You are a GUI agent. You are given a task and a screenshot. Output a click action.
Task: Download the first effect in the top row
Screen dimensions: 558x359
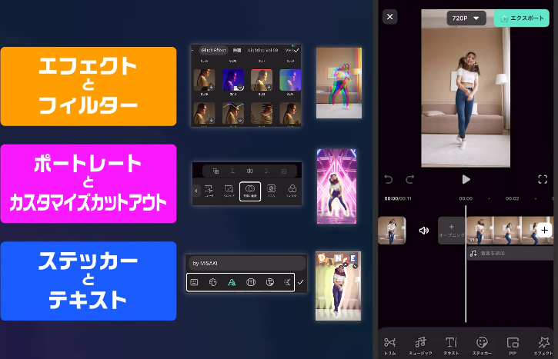point(212,87)
